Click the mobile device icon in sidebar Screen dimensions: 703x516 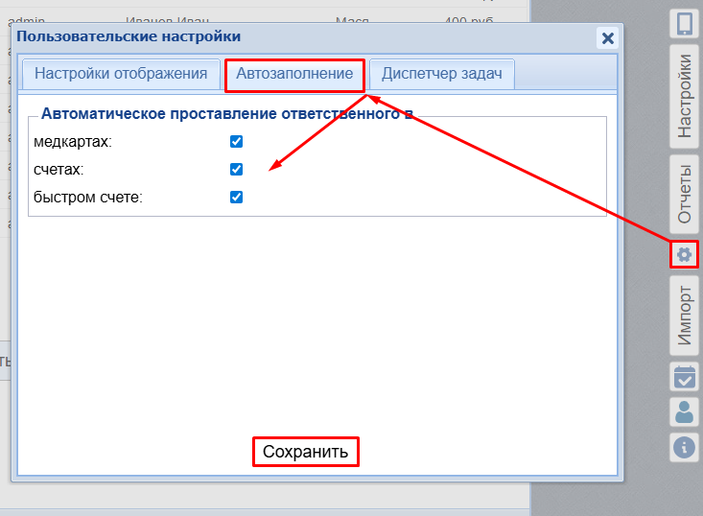684,25
